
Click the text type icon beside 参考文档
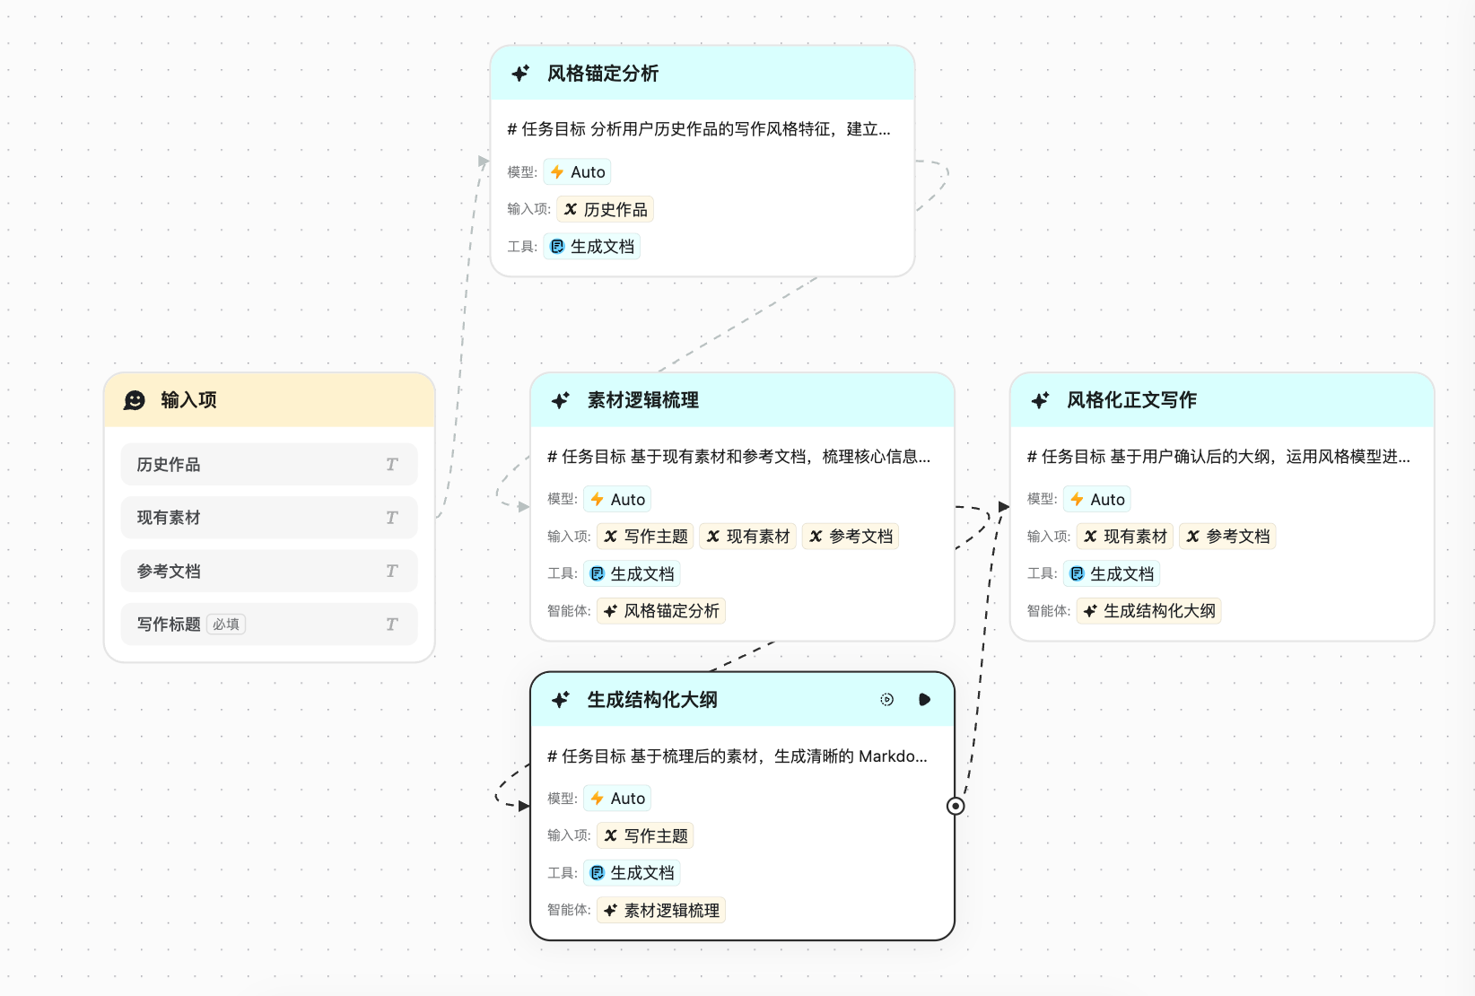coord(391,571)
